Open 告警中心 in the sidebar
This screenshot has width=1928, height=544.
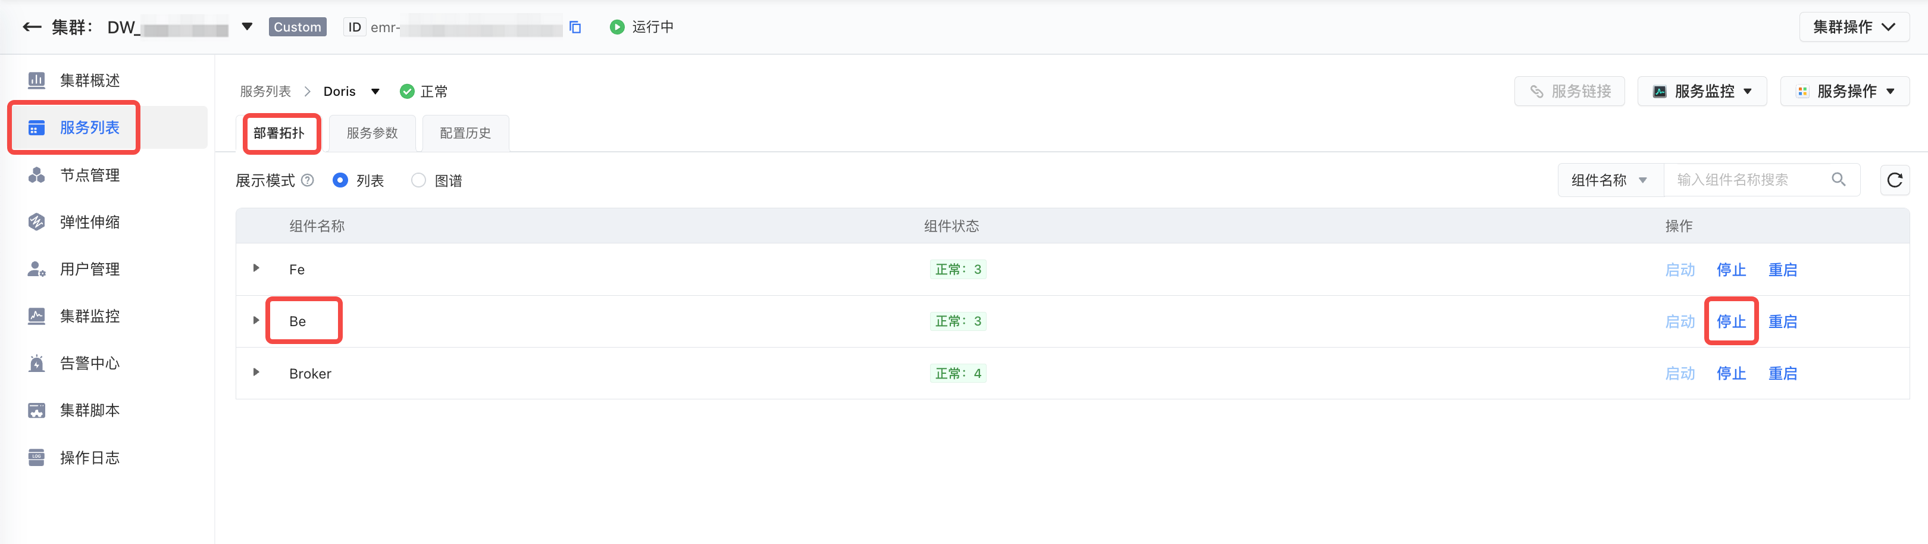(90, 364)
